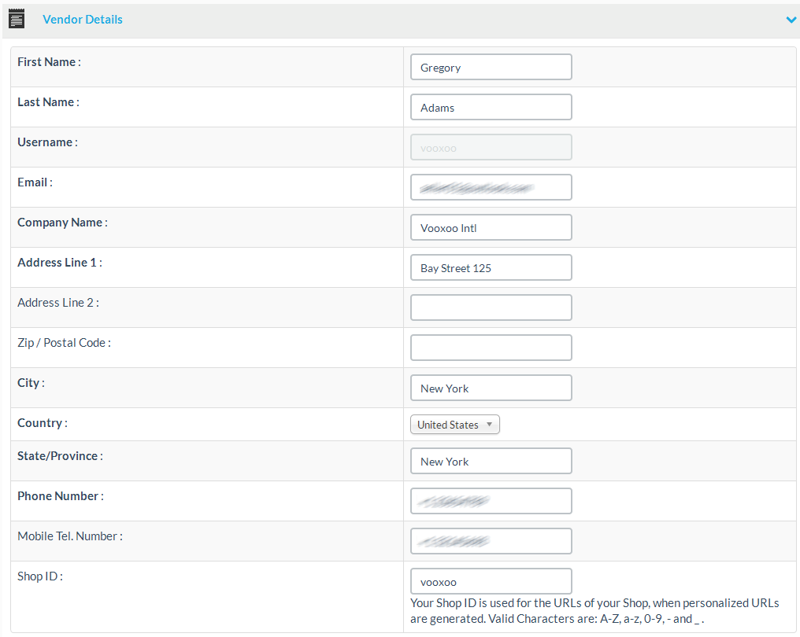Click the First Name input field
The width and height of the screenshot is (800, 637).
[491, 68]
